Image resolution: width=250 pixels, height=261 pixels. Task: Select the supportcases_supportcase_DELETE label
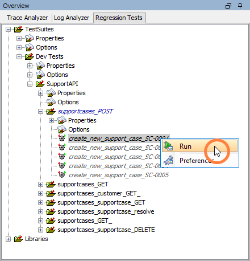click(x=106, y=230)
